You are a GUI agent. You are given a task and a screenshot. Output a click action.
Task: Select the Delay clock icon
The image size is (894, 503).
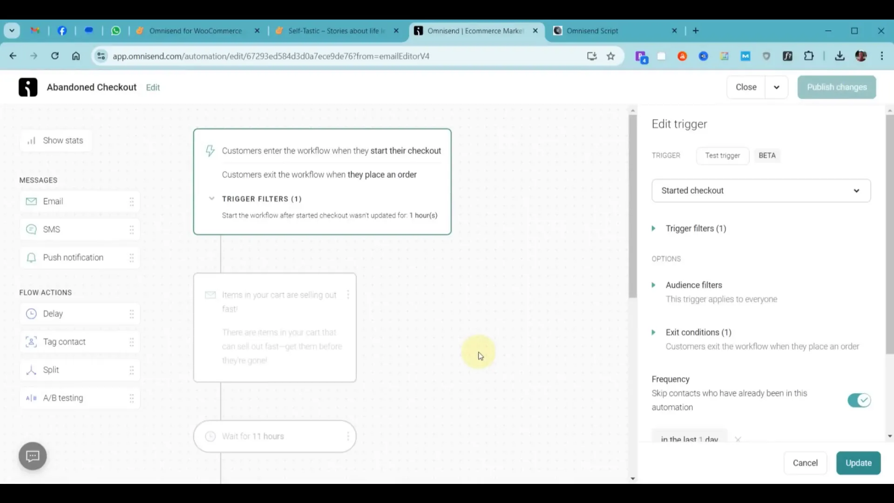click(x=31, y=314)
